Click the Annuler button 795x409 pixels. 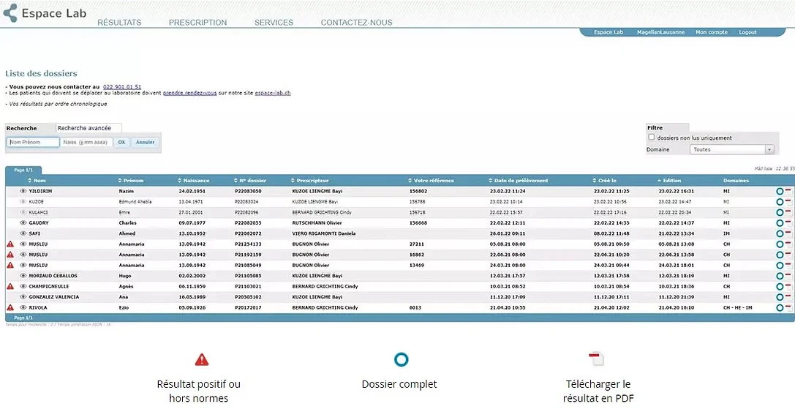click(x=145, y=143)
